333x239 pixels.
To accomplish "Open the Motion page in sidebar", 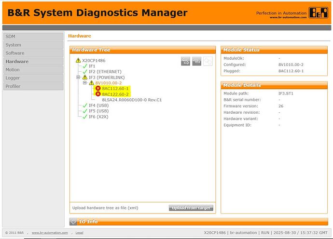I will click(x=33, y=69).
